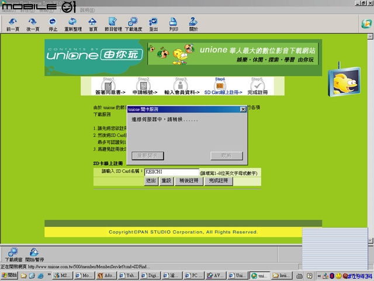Click the 稍後註冊 register later button
The image size is (374, 281).
[189, 181]
